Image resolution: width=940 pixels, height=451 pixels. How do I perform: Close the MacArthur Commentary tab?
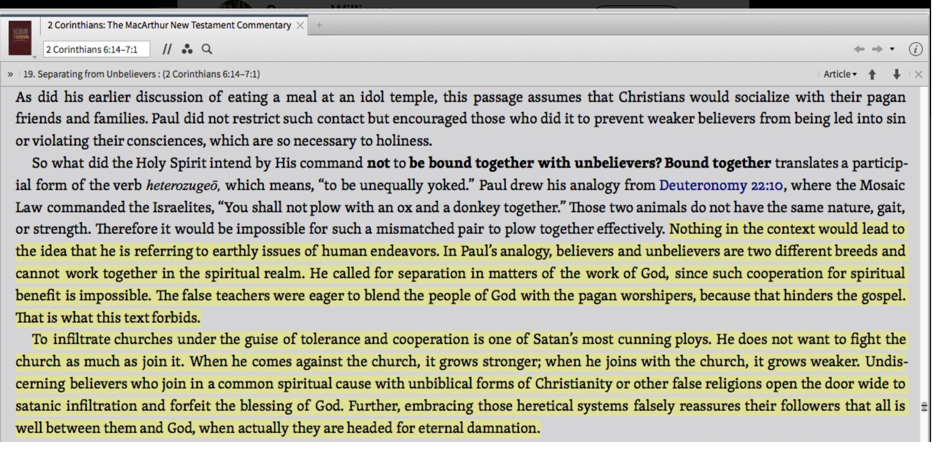click(300, 25)
